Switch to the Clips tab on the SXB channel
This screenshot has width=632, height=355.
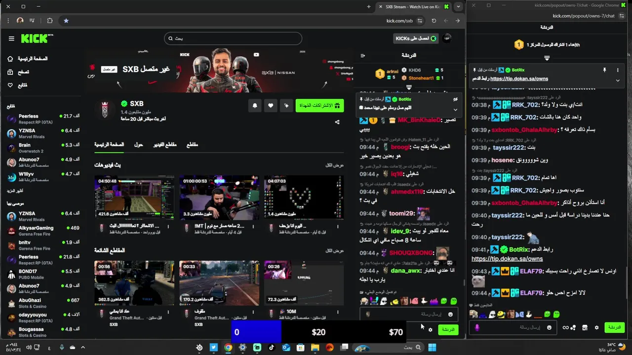192,144
